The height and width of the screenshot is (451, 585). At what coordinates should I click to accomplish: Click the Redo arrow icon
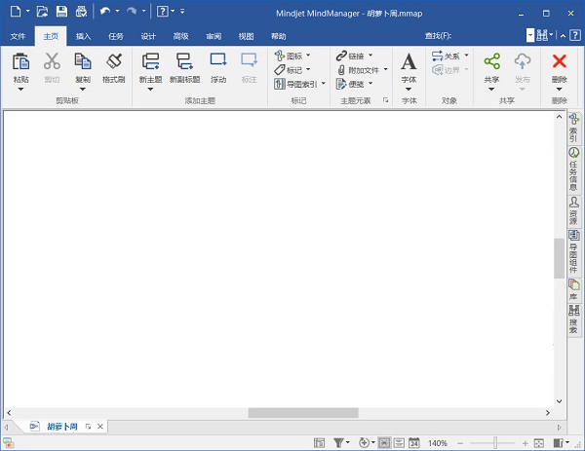[x=132, y=11]
